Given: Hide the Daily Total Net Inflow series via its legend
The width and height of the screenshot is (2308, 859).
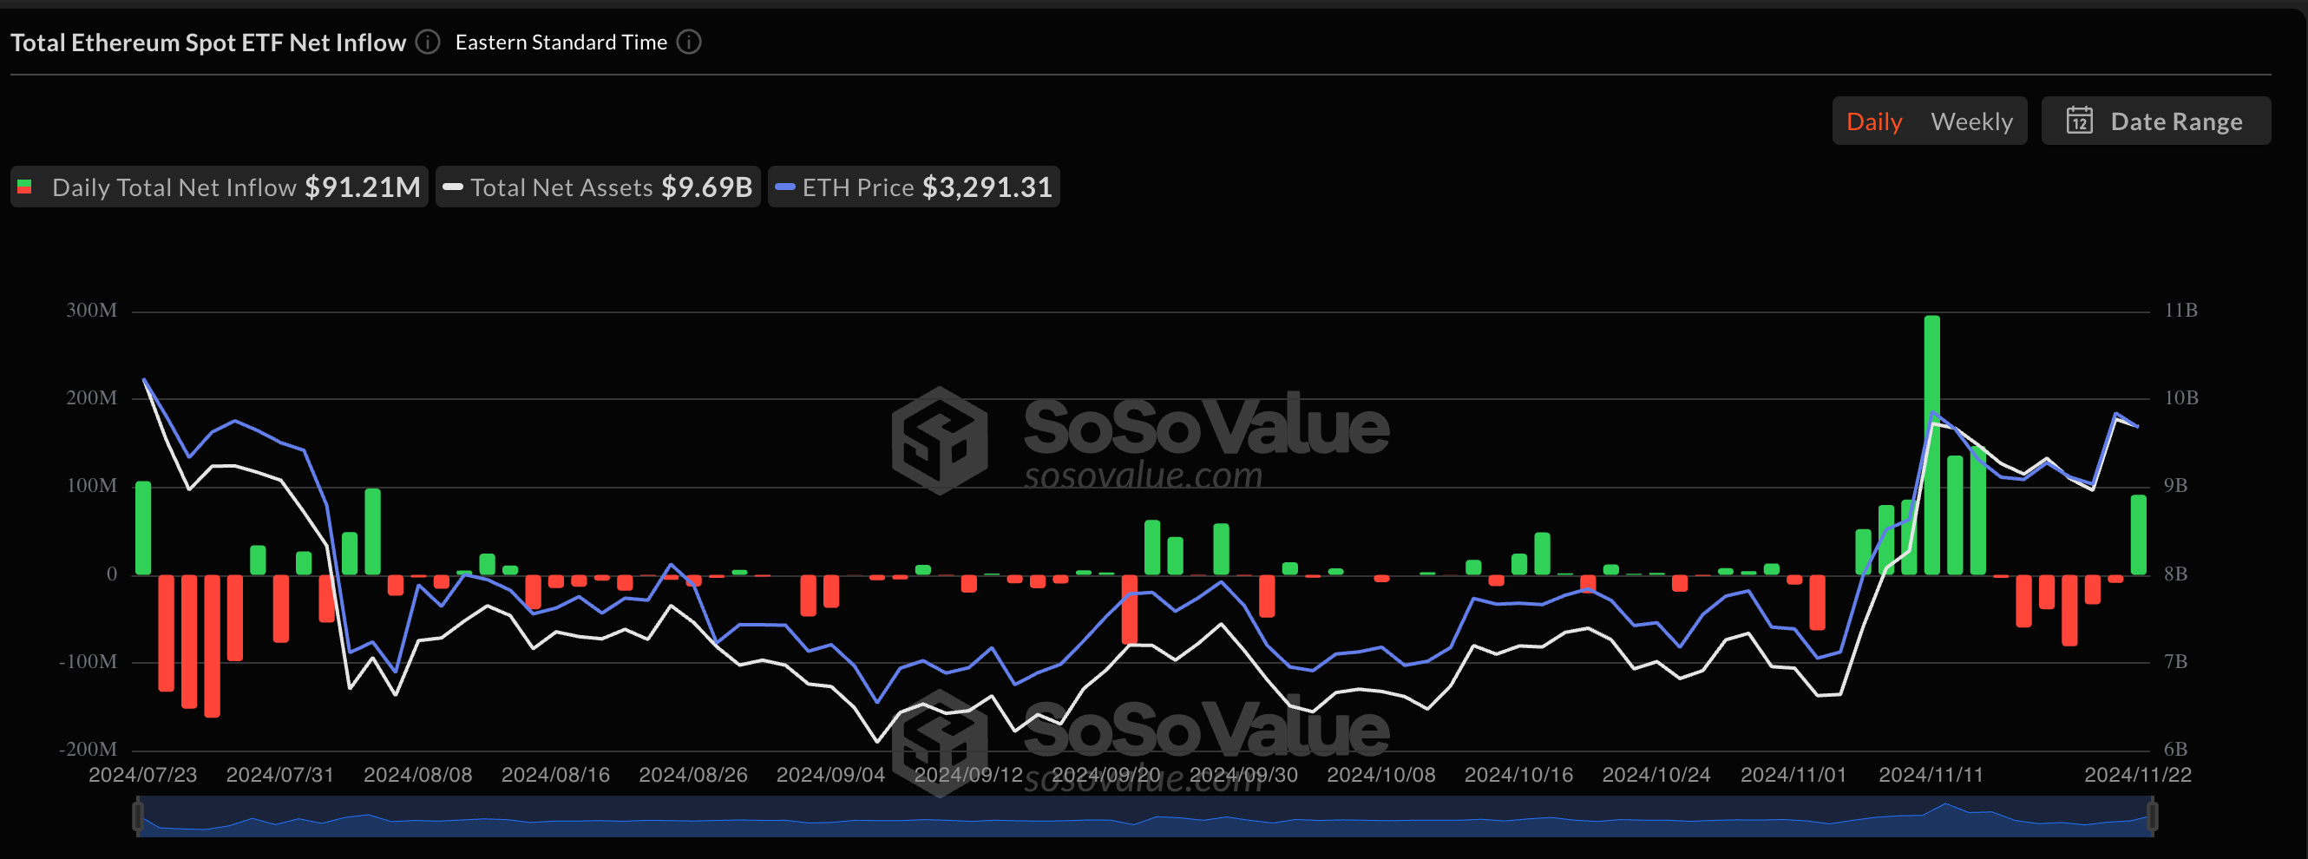Looking at the screenshot, I should click(x=218, y=187).
